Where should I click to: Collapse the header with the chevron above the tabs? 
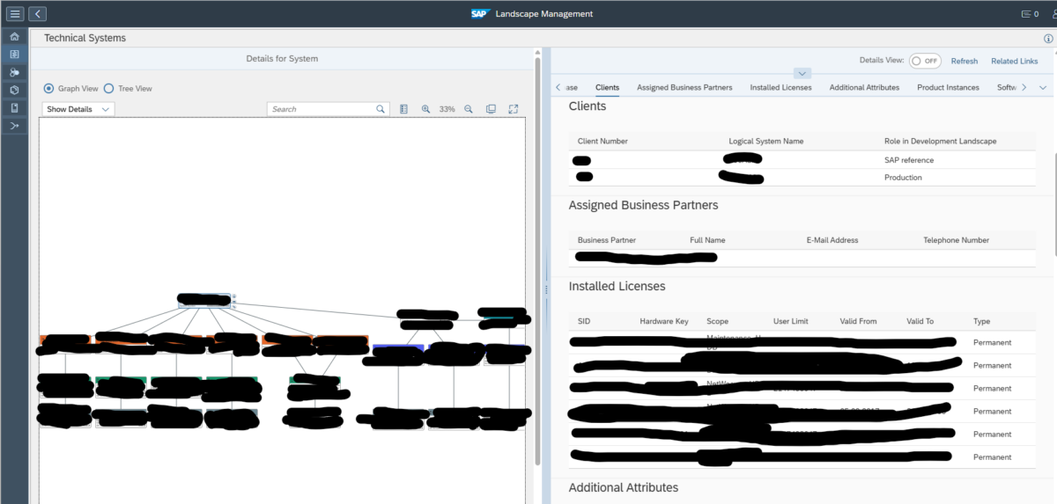coord(802,73)
